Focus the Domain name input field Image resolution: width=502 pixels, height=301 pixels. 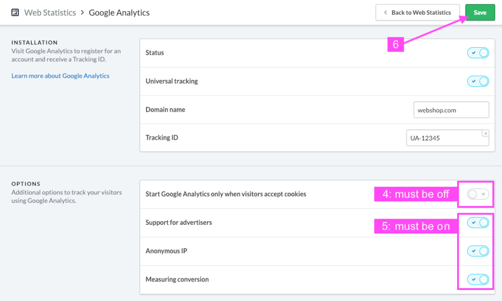[451, 110]
